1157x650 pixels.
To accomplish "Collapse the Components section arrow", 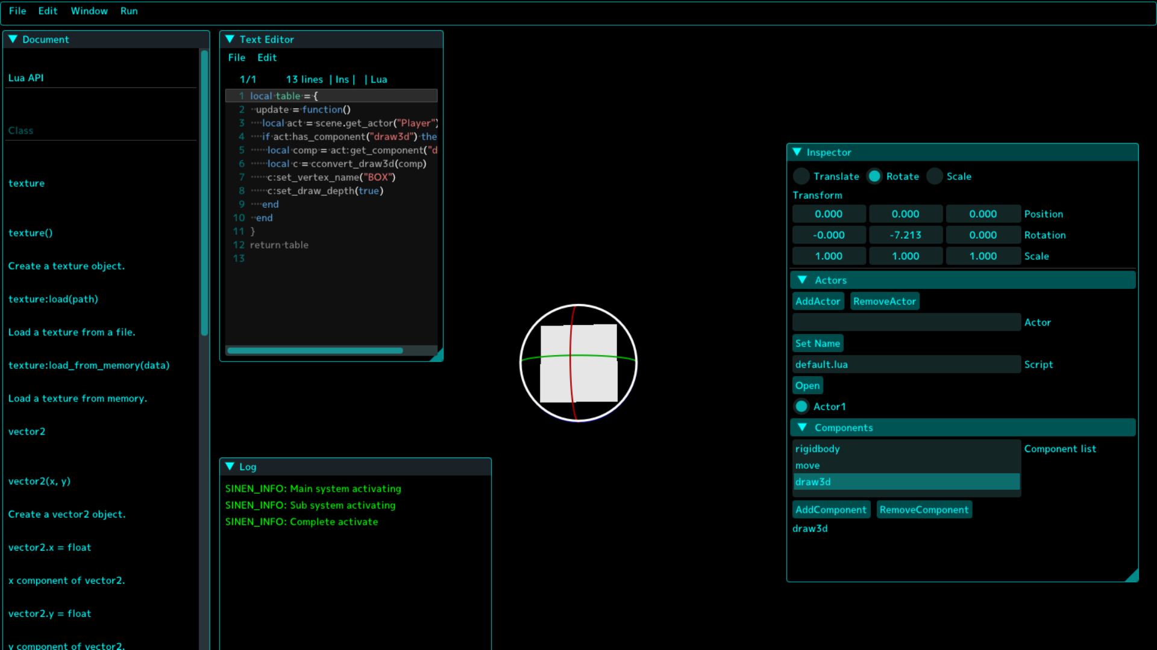I will pos(802,427).
